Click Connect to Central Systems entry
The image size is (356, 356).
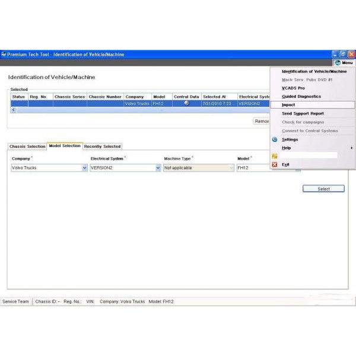pyautogui.click(x=310, y=131)
